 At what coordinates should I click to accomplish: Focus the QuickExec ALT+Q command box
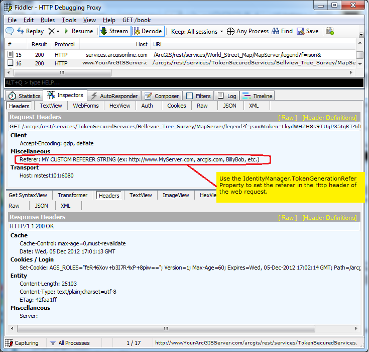coord(184,82)
